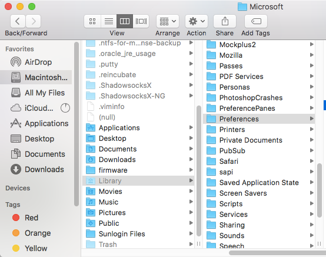This screenshot has width=326, height=257.
Task: Select the .viminfo file
Action: 138,107
